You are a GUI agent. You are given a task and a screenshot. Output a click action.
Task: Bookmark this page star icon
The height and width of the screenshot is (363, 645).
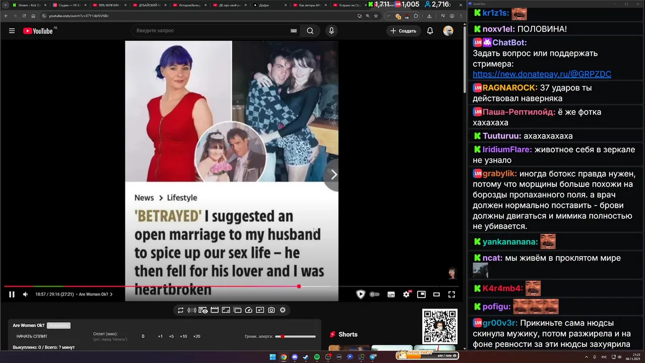376,16
